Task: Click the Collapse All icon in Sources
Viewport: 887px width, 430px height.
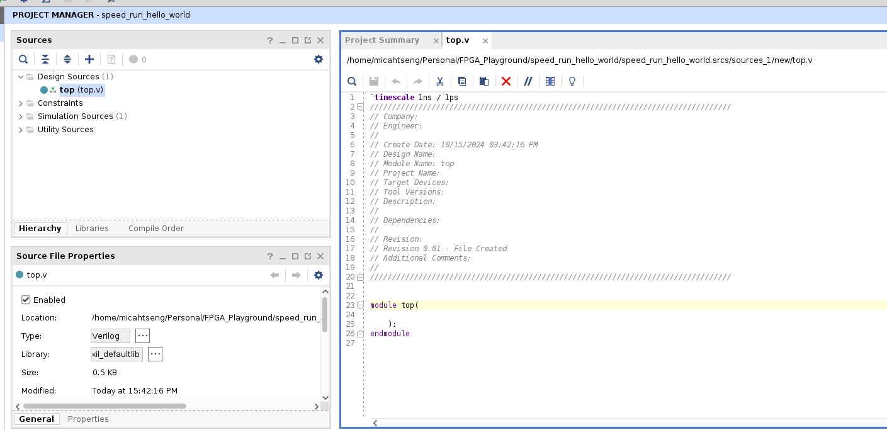Action: (x=45, y=59)
